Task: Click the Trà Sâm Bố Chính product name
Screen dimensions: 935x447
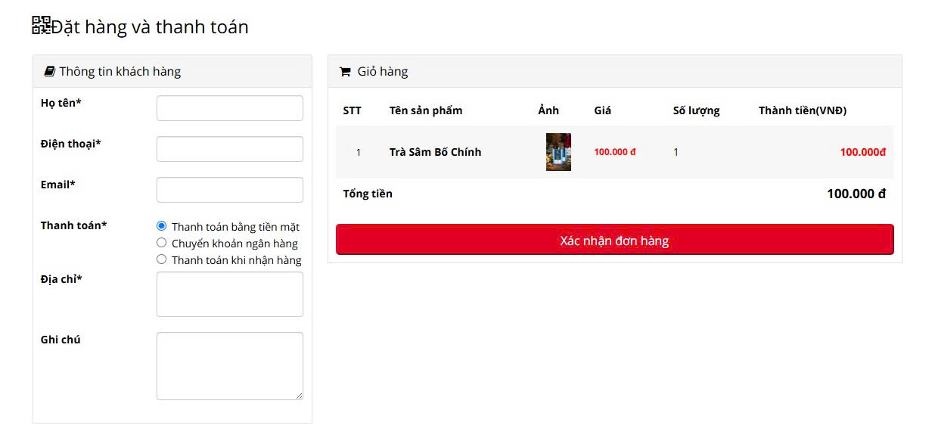Action: coord(435,152)
